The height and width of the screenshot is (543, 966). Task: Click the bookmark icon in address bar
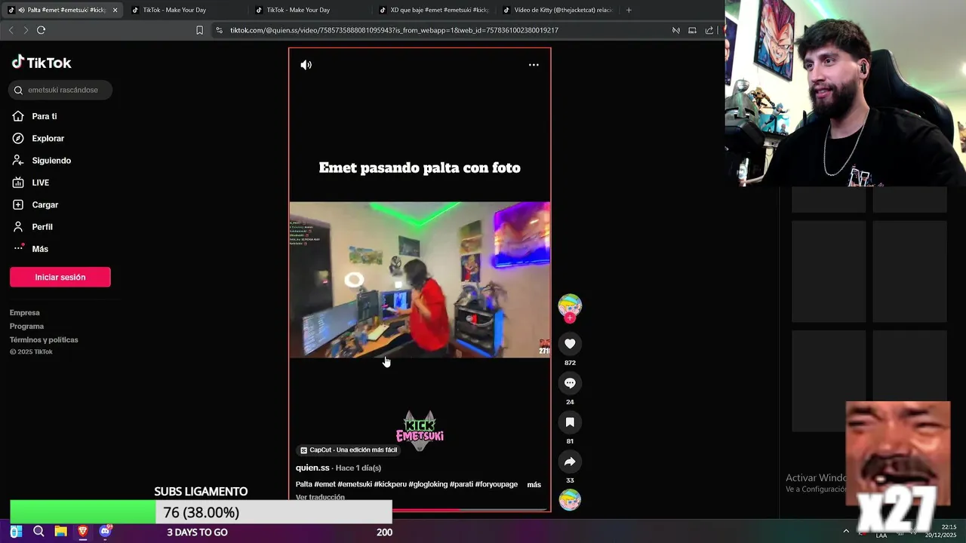tap(199, 30)
